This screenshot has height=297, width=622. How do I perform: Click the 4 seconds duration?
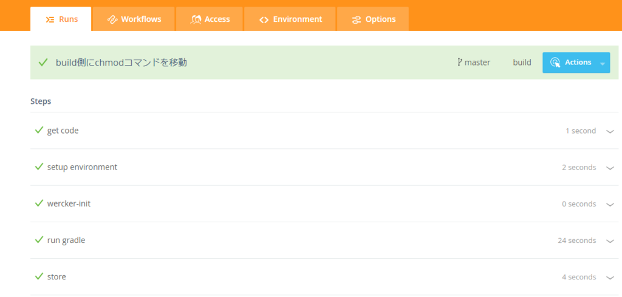579,277
